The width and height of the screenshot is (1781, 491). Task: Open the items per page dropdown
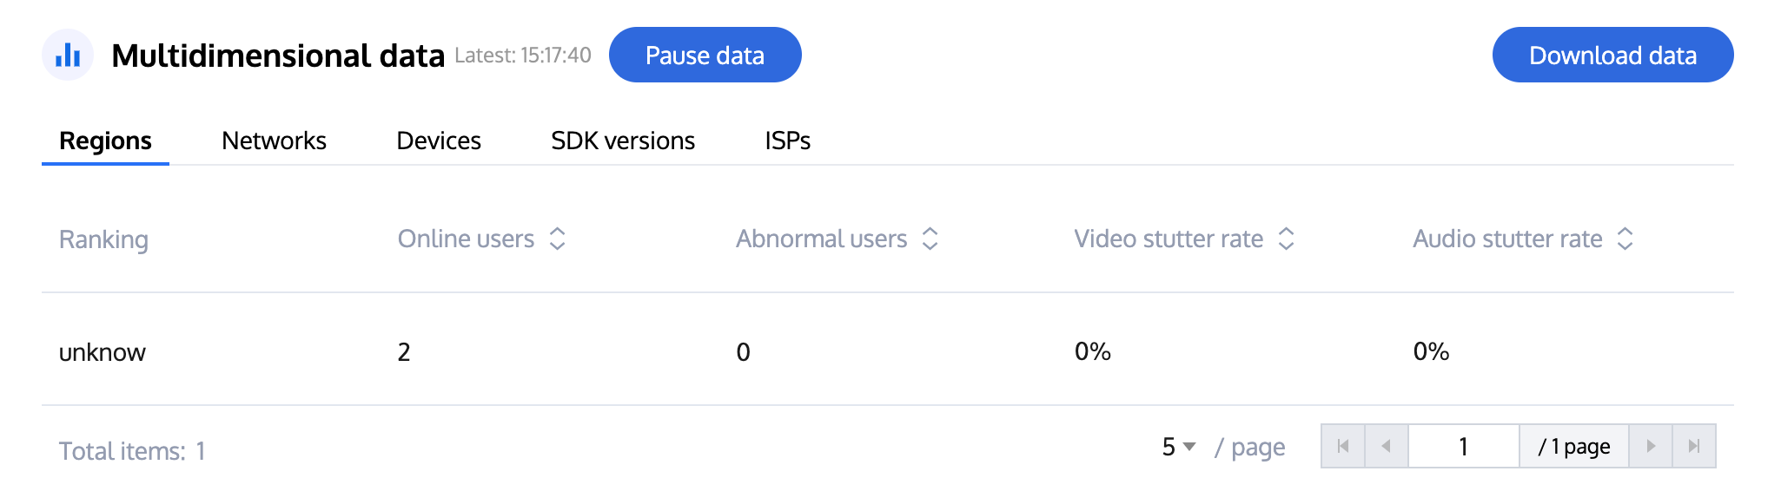tap(1179, 447)
